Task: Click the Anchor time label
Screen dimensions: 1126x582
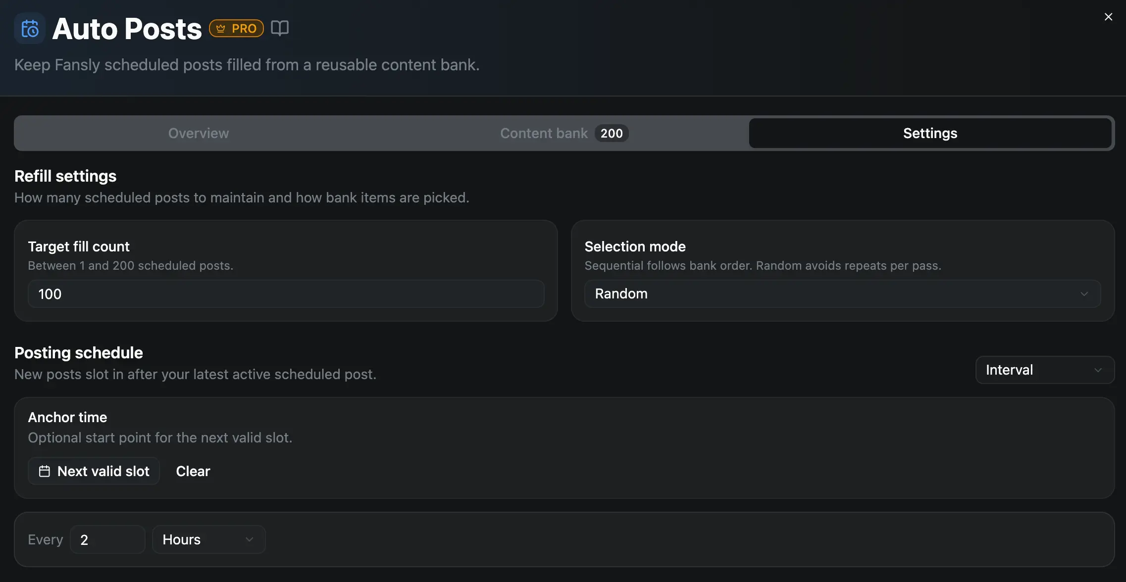Action: (x=67, y=417)
